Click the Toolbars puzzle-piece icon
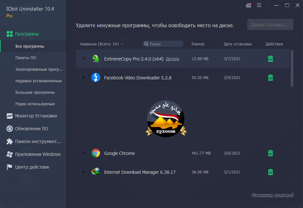Screen dimensions: 303x208 [10, 141]
